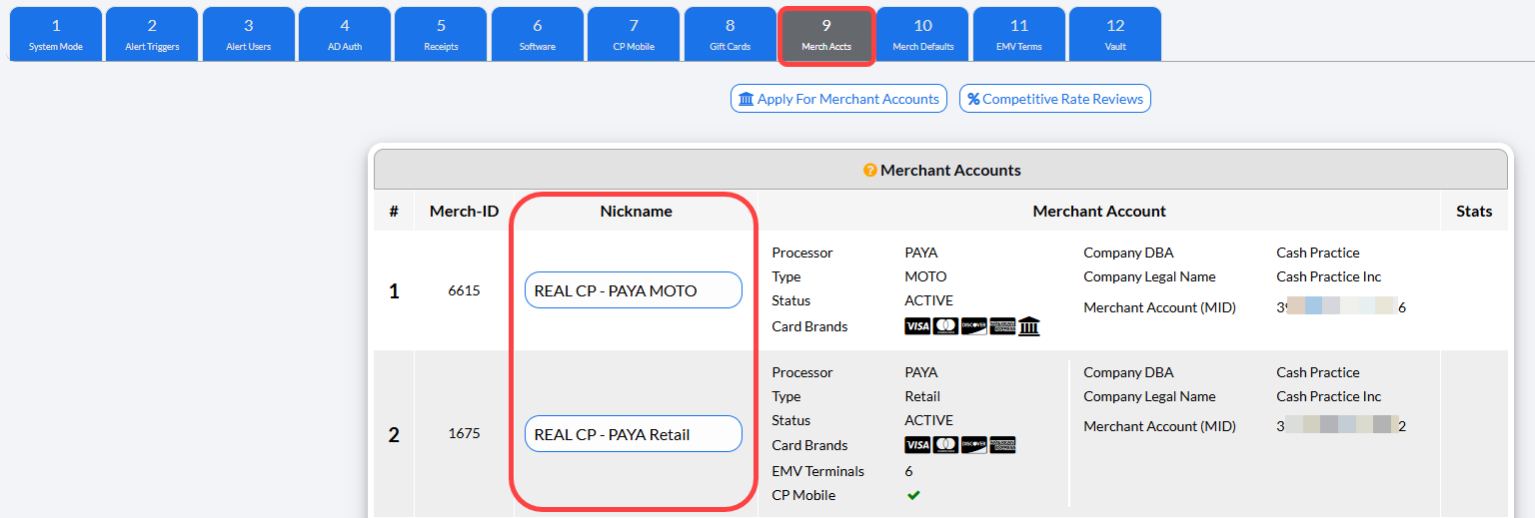Screen dimensions: 1535x518
Task: Click the Merch-ID column header
Action: pos(464,212)
